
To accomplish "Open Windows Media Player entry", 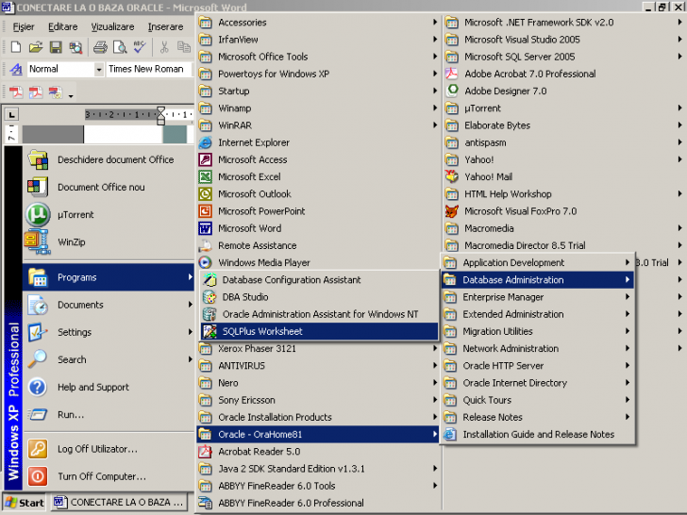I will tap(319, 262).
